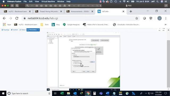Open Excel from the Windows taskbar
Screen dimensions: 170x96
(62, 93)
